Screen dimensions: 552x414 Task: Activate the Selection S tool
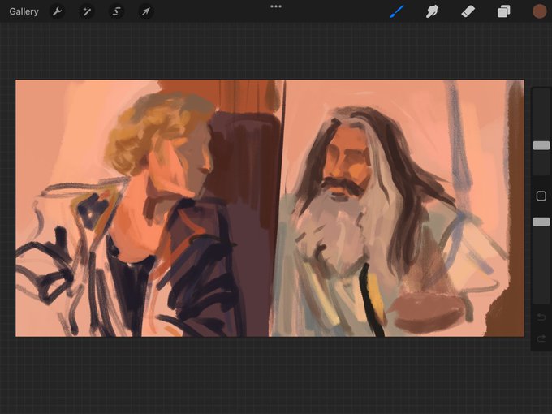(x=116, y=11)
